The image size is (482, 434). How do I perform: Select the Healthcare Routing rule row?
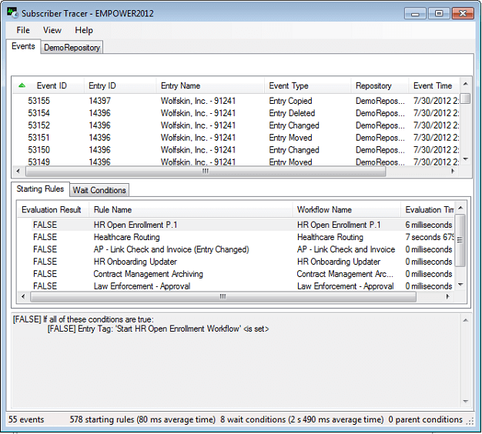click(x=236, y=237)
